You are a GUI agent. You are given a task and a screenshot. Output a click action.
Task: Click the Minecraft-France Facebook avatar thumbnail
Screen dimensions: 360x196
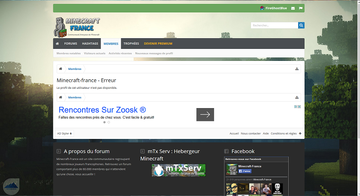click(x=232, y=169)
